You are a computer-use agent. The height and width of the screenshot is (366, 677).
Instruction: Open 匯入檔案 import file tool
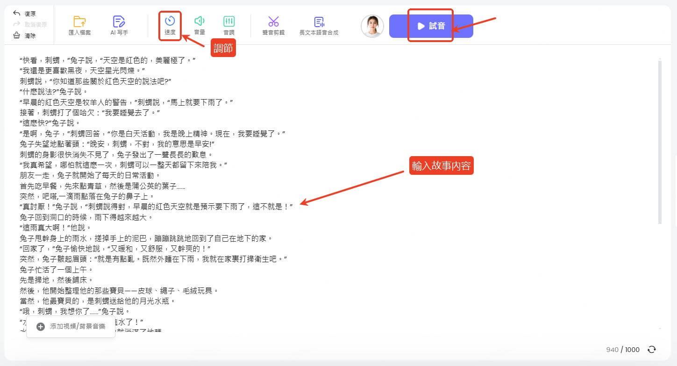pyautogui.click(x=80, y=25)
